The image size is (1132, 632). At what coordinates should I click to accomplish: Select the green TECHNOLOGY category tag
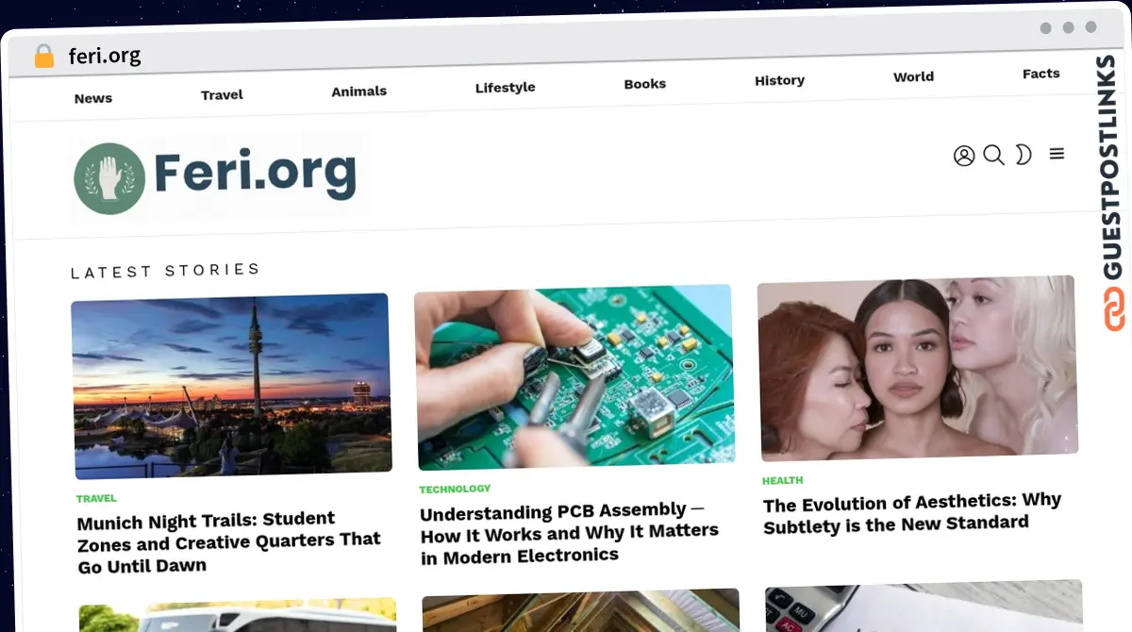[455, 489]
